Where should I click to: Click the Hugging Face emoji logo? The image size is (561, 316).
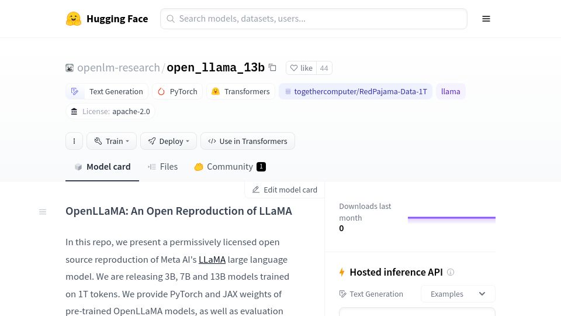tap(74, 19)
